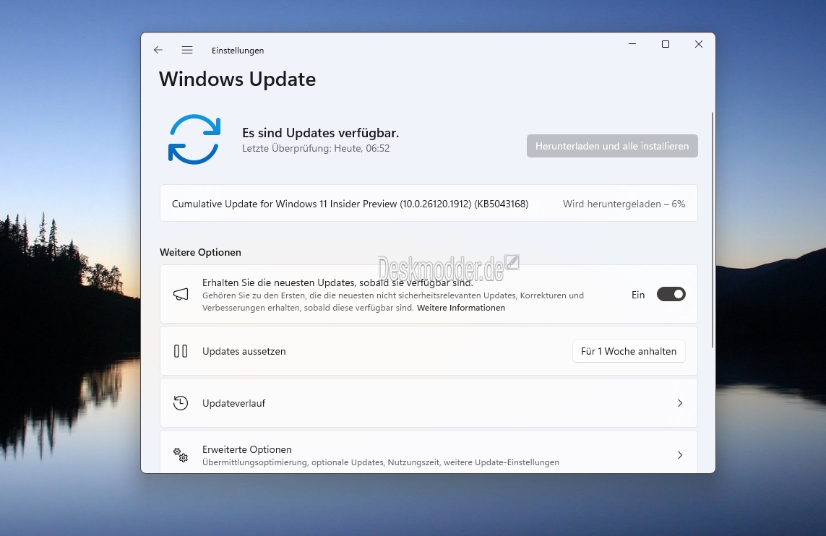826x536 pixels.
Task: Click the Updates aussetzen label
Action: [244, 351]
